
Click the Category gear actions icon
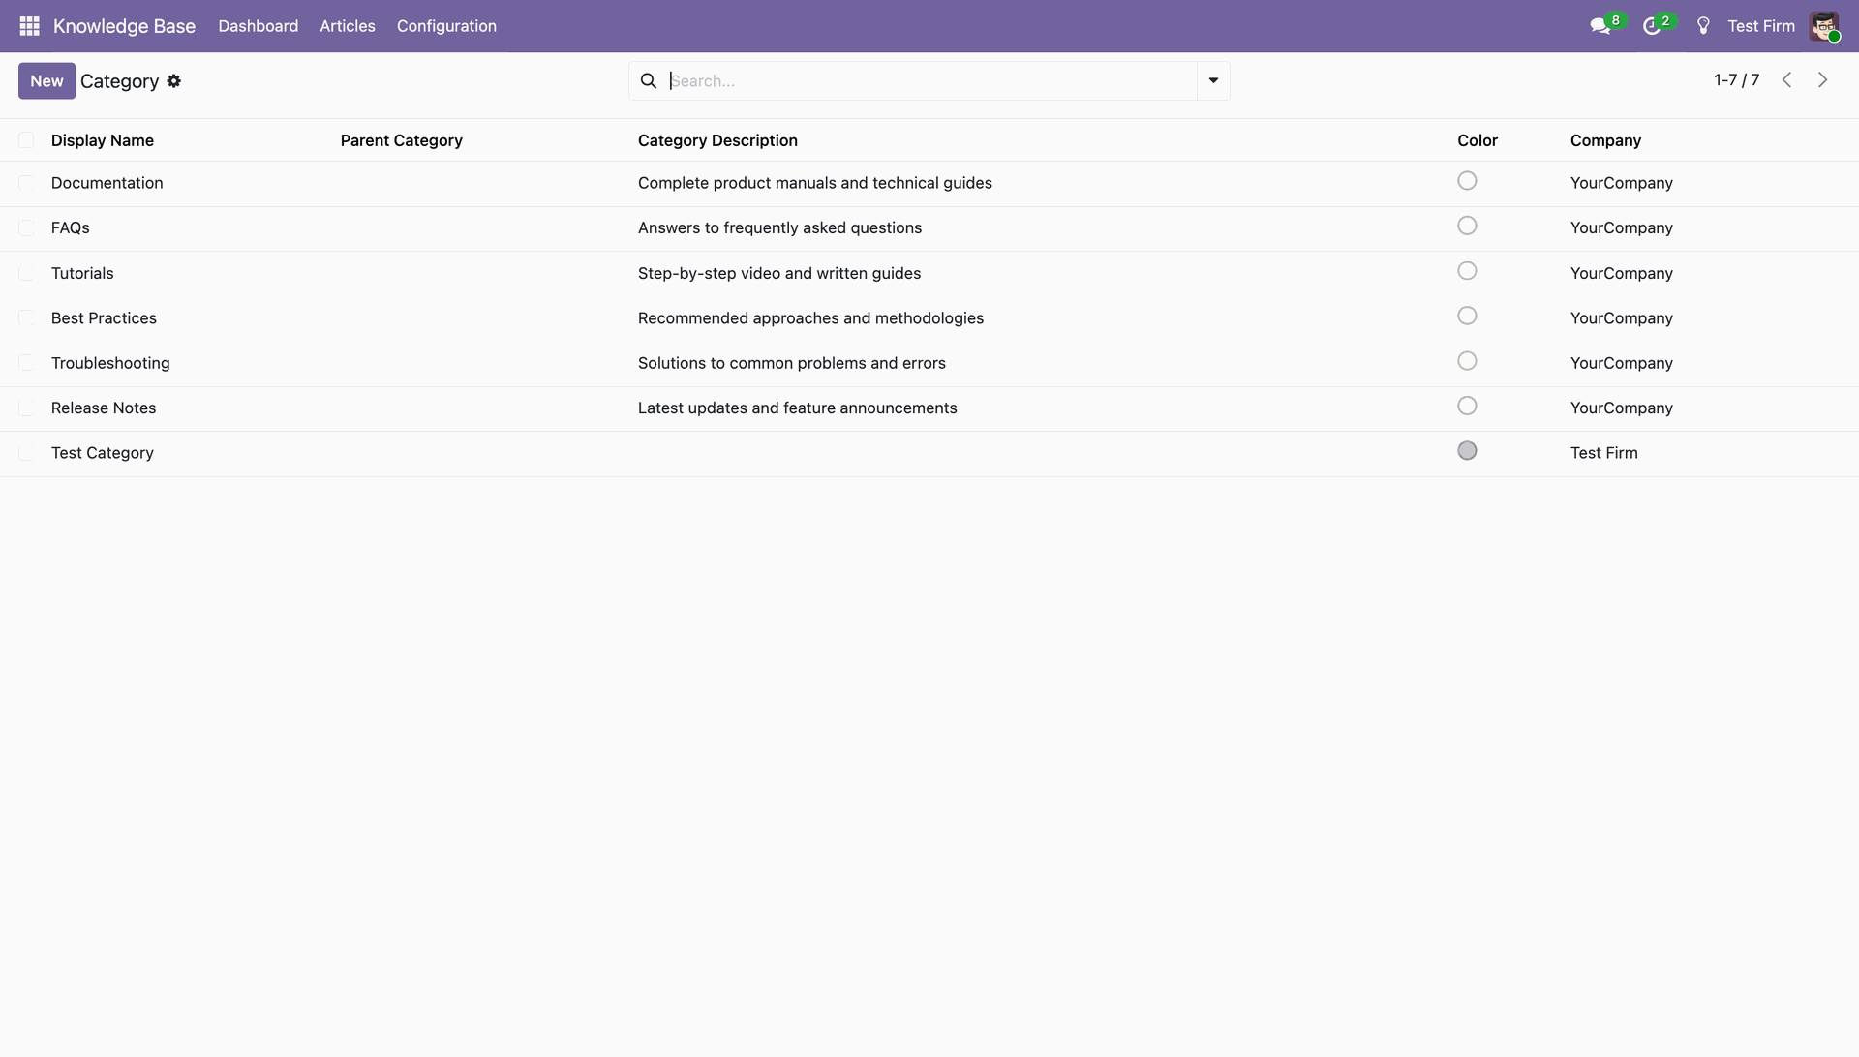(174, 81)
